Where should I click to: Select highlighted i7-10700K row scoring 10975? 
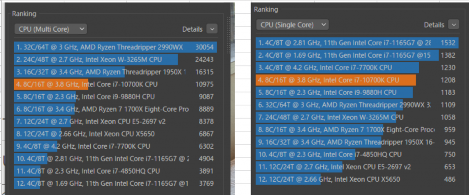[115, 84]
